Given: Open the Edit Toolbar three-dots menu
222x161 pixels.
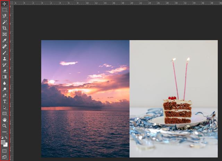Looking at the screenshot, I should (x=5, y=132).
